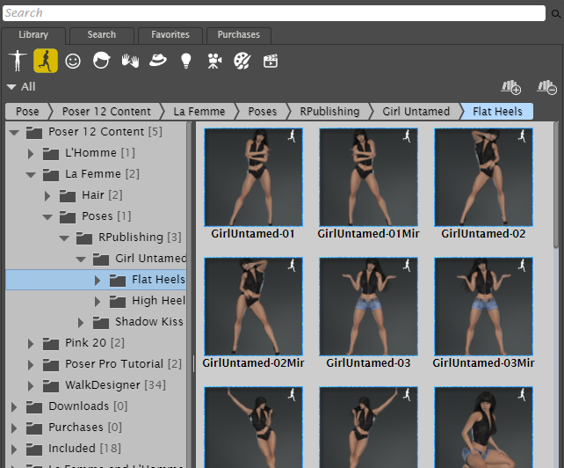Click the add library icon
The width and height of the screenshot is (564, 468).
pos(510,87)
